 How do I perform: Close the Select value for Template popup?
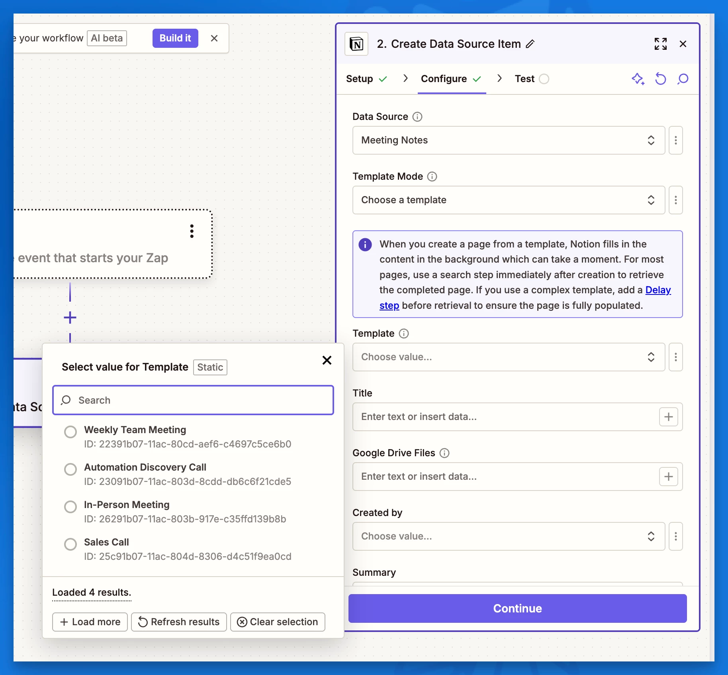pyautogui.click(x=327, y=360)
